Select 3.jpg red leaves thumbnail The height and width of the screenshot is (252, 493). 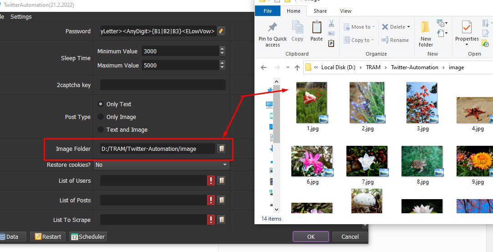pyautogui.click(x=422, y=103)
